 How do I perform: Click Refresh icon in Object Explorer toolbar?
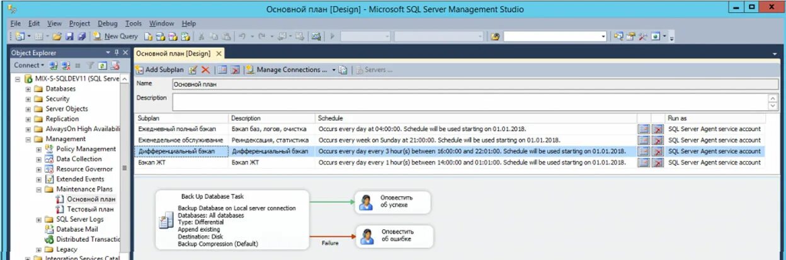coord(102,65)
